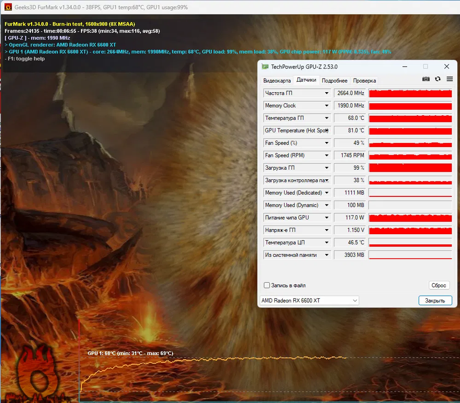Open the Подробнее tab
Viewport: 460px width, 403px height.
[335, 81]
